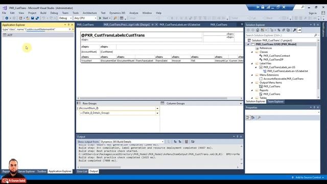Open PKR_CustTransLabels.en-US.label.txt document tab
327x184 pixels.
179,25
